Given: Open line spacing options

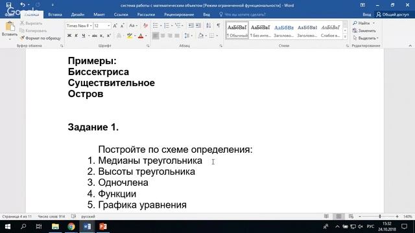Looking at the screenshot, I should pyautogui.click(x=188, y=36).
